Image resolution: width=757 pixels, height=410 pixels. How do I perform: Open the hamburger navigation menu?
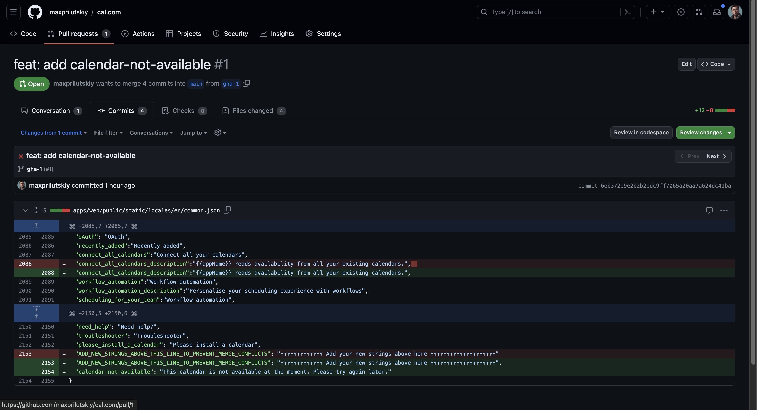click(13, 12)
